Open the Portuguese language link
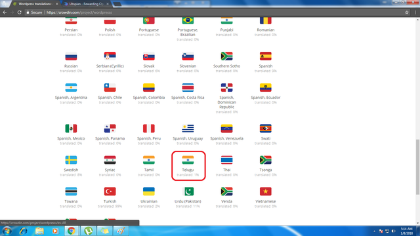Viewport: 420px width, 236px height. point(149,30)
